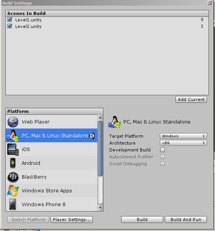Screen dimensions: 215x231
Task: Pick the Windows Phone 8 device icon
Action: coord(13,204)
